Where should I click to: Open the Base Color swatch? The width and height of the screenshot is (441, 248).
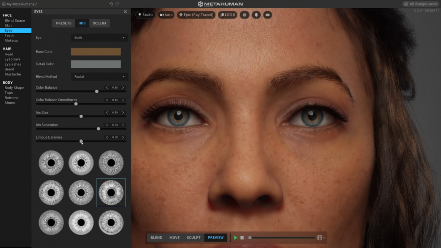96,52
